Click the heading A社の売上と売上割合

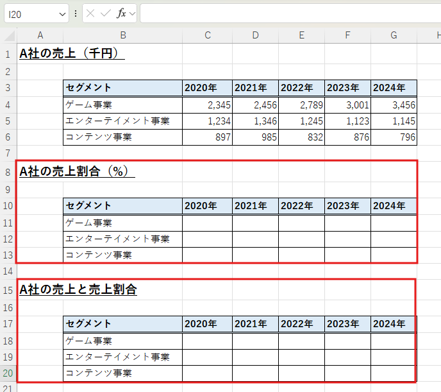(x=78, y=290)
